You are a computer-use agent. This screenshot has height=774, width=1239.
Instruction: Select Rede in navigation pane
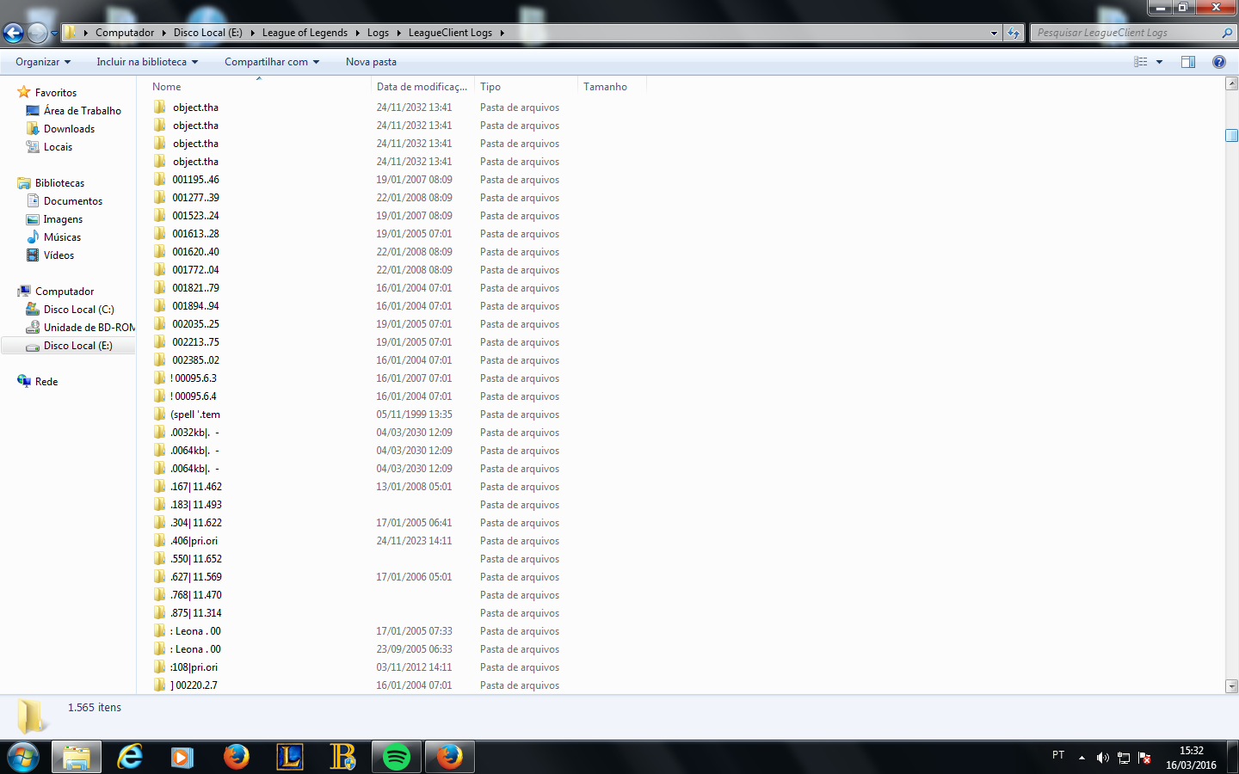click(46, 382)
